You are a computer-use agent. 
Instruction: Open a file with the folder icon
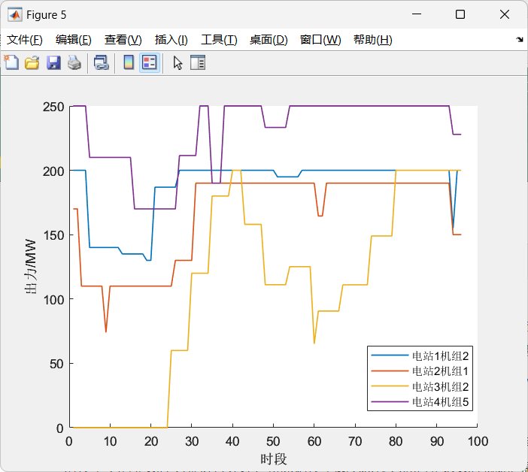[x=32, y=63]
